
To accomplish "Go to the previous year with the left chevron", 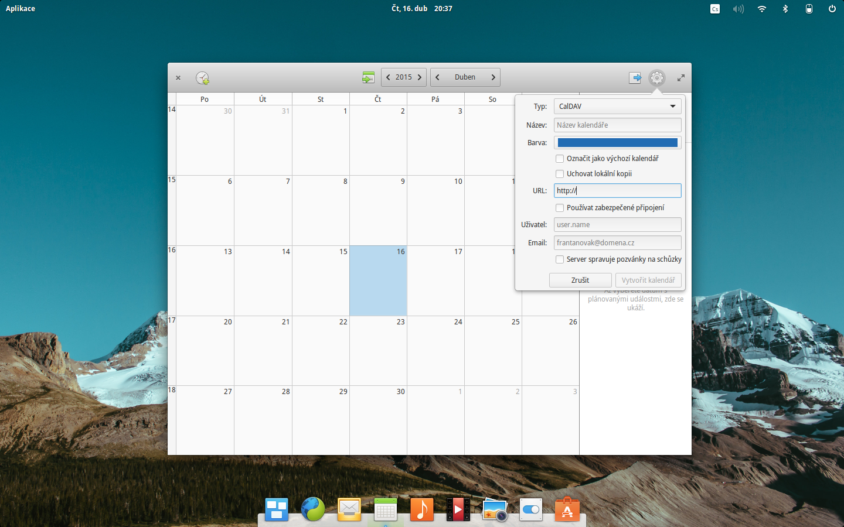I will click(x=388, y=77).
